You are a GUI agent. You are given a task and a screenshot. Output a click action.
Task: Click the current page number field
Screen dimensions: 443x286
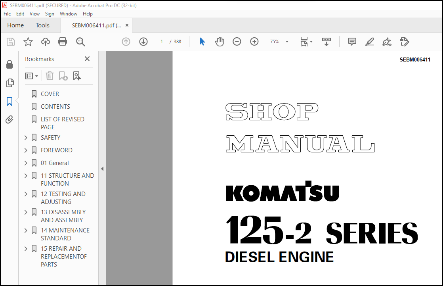tap(162, 42)
